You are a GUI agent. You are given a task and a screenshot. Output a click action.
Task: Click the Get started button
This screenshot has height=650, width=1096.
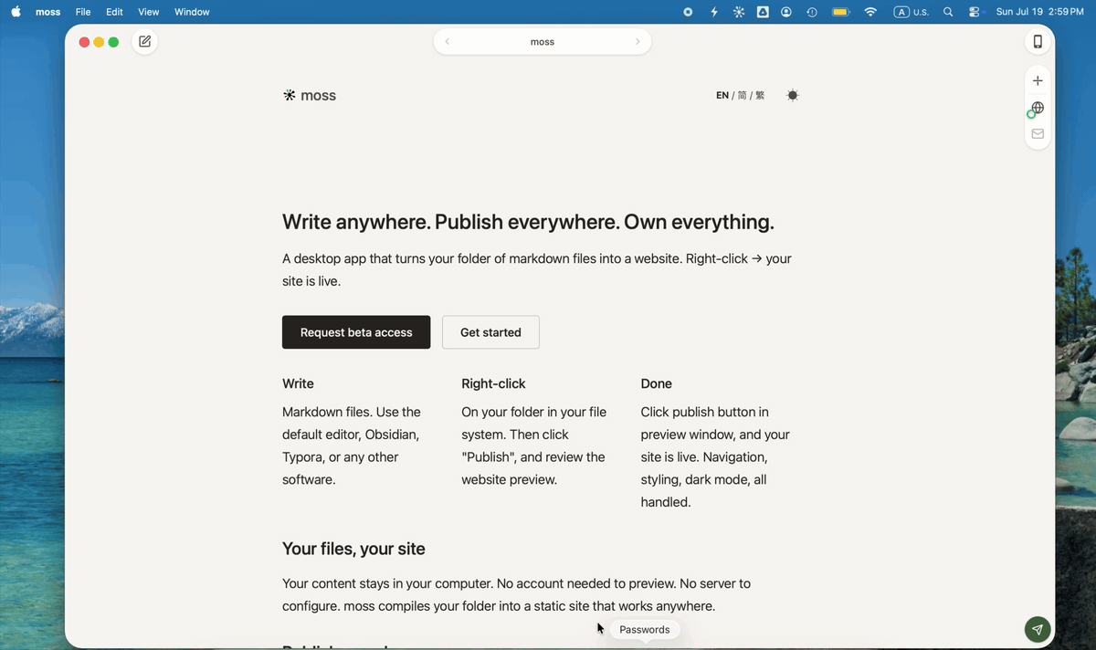(490, 332)
